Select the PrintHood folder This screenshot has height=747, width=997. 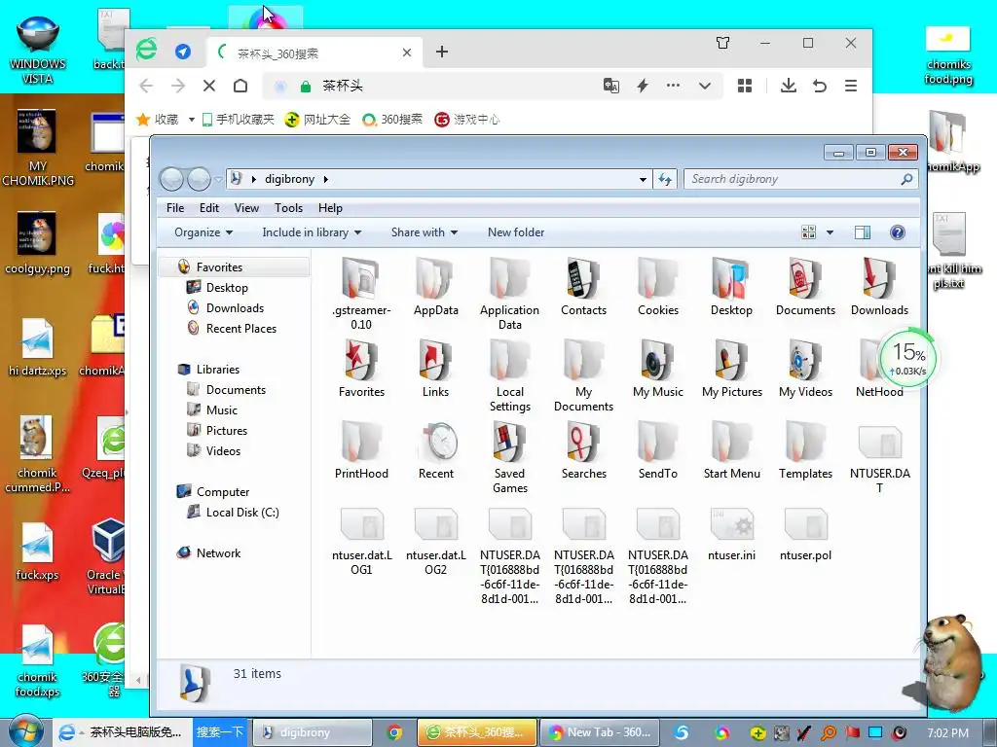tap(361, 449)
